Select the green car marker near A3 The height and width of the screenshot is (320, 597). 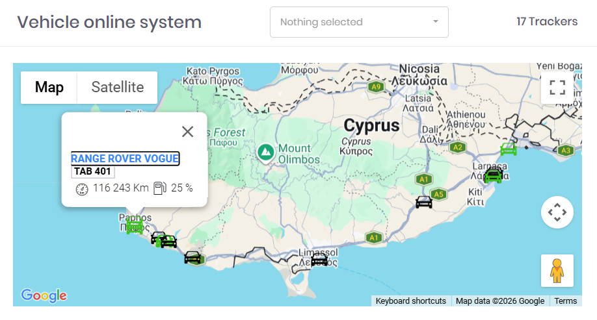(x=508, y=149)
